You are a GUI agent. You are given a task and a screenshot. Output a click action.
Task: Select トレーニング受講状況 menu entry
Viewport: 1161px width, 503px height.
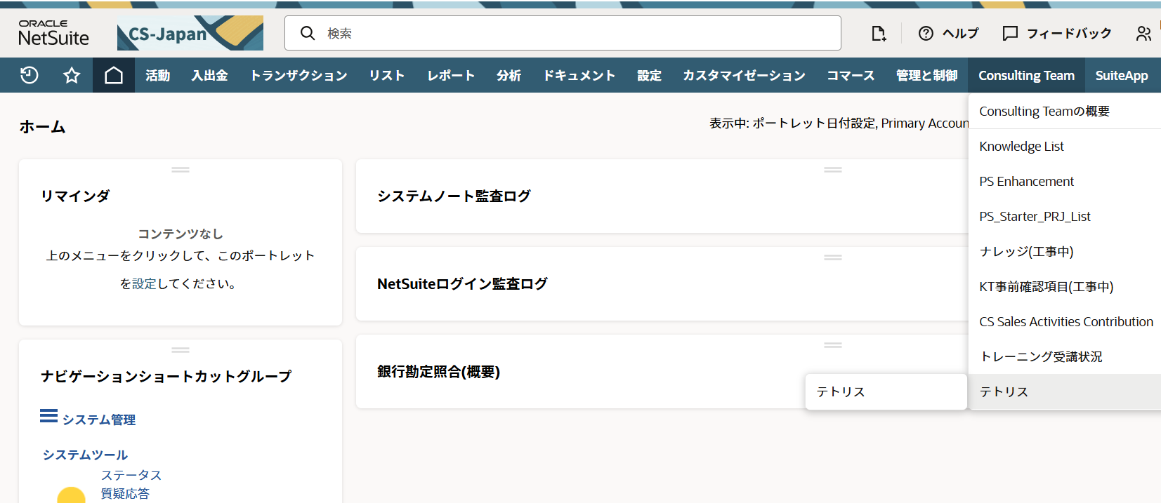[1064, 356]
